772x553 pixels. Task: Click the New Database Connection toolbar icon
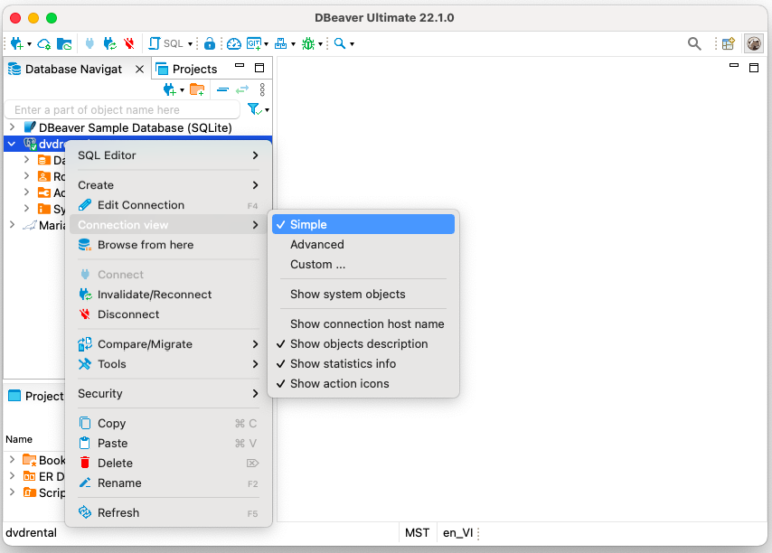(17, 43)
